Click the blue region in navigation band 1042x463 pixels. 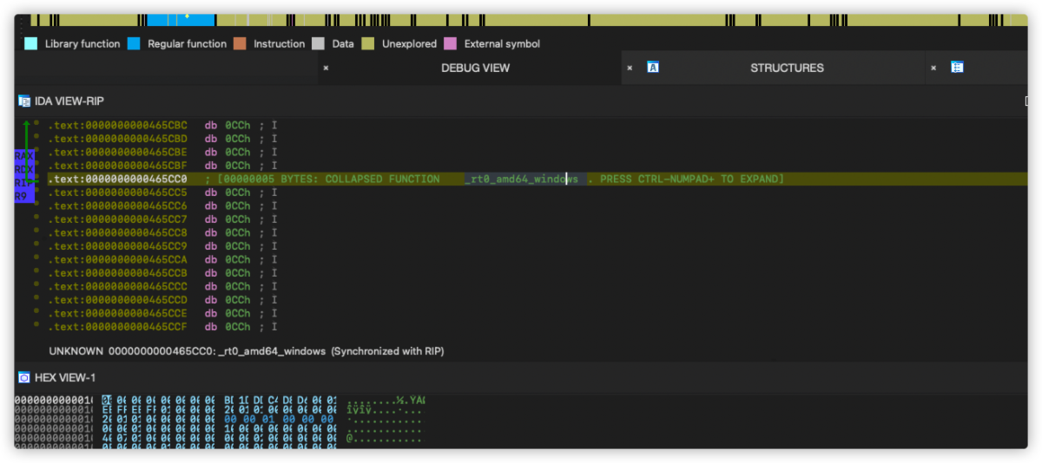(181, 20)
